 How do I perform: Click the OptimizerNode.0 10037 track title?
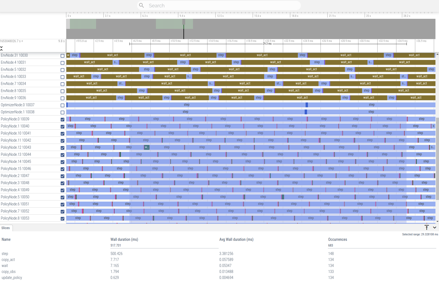point(17,105)
